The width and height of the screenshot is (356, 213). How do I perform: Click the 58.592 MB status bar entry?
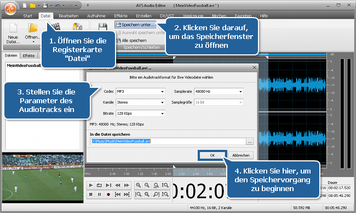click(x=302, y=208)
